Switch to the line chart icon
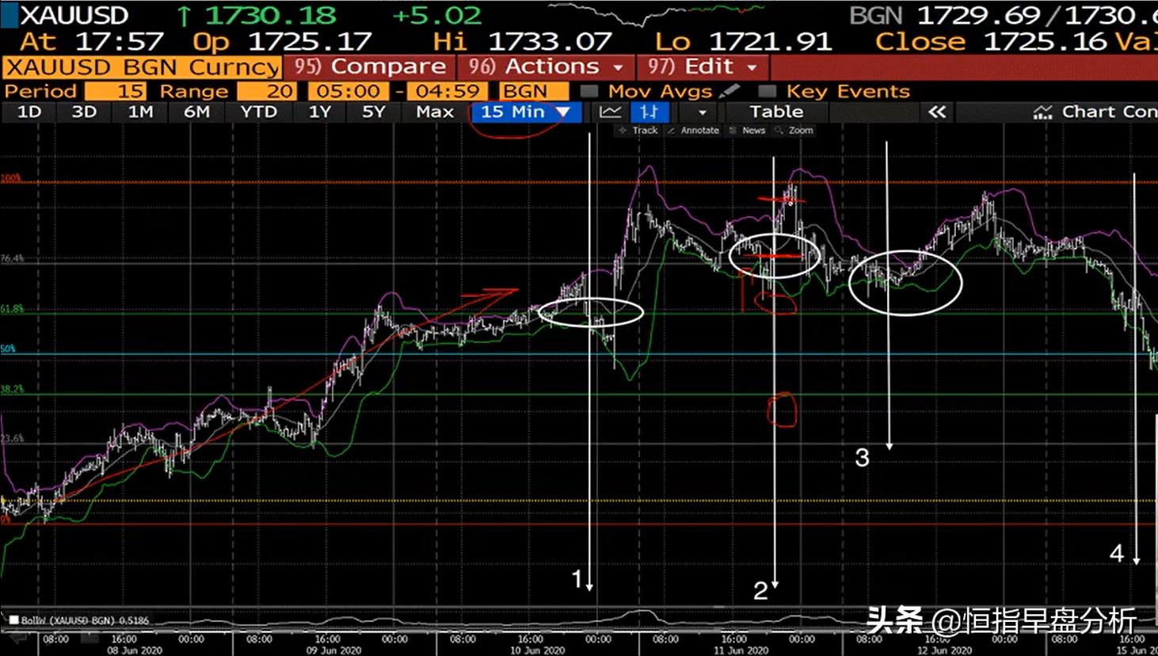1158x656 pixels. [x=610, y=112]
